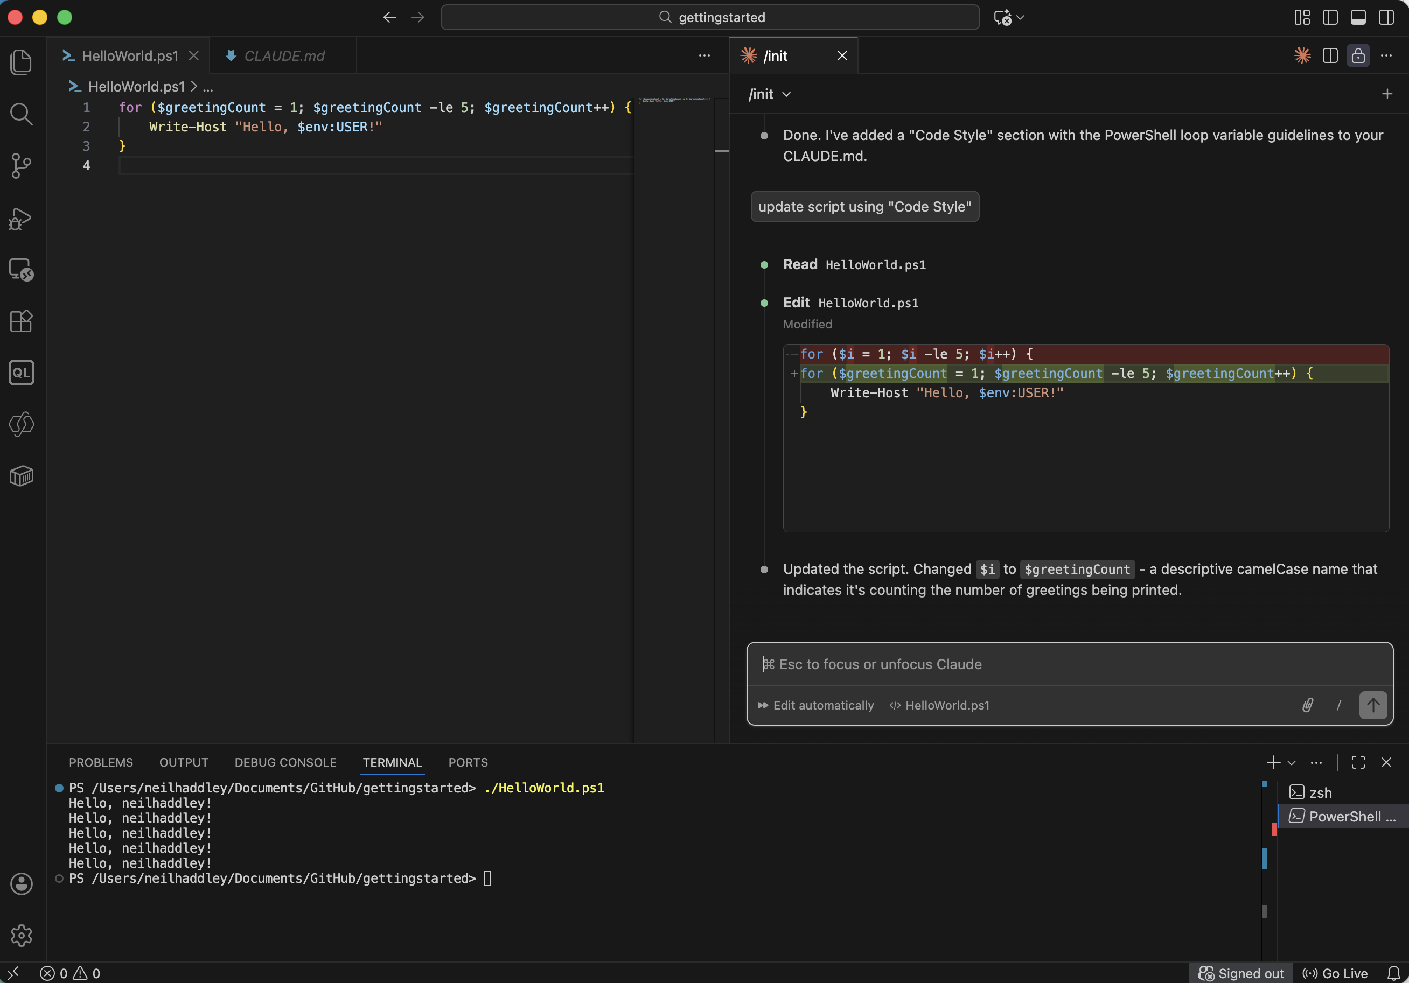Open the Containers view in the activity bar
This screenshot has height=983, width=1409.
21,476
